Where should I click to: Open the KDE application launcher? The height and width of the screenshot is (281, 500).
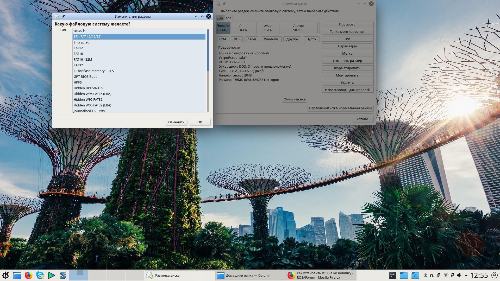(5, 275)
